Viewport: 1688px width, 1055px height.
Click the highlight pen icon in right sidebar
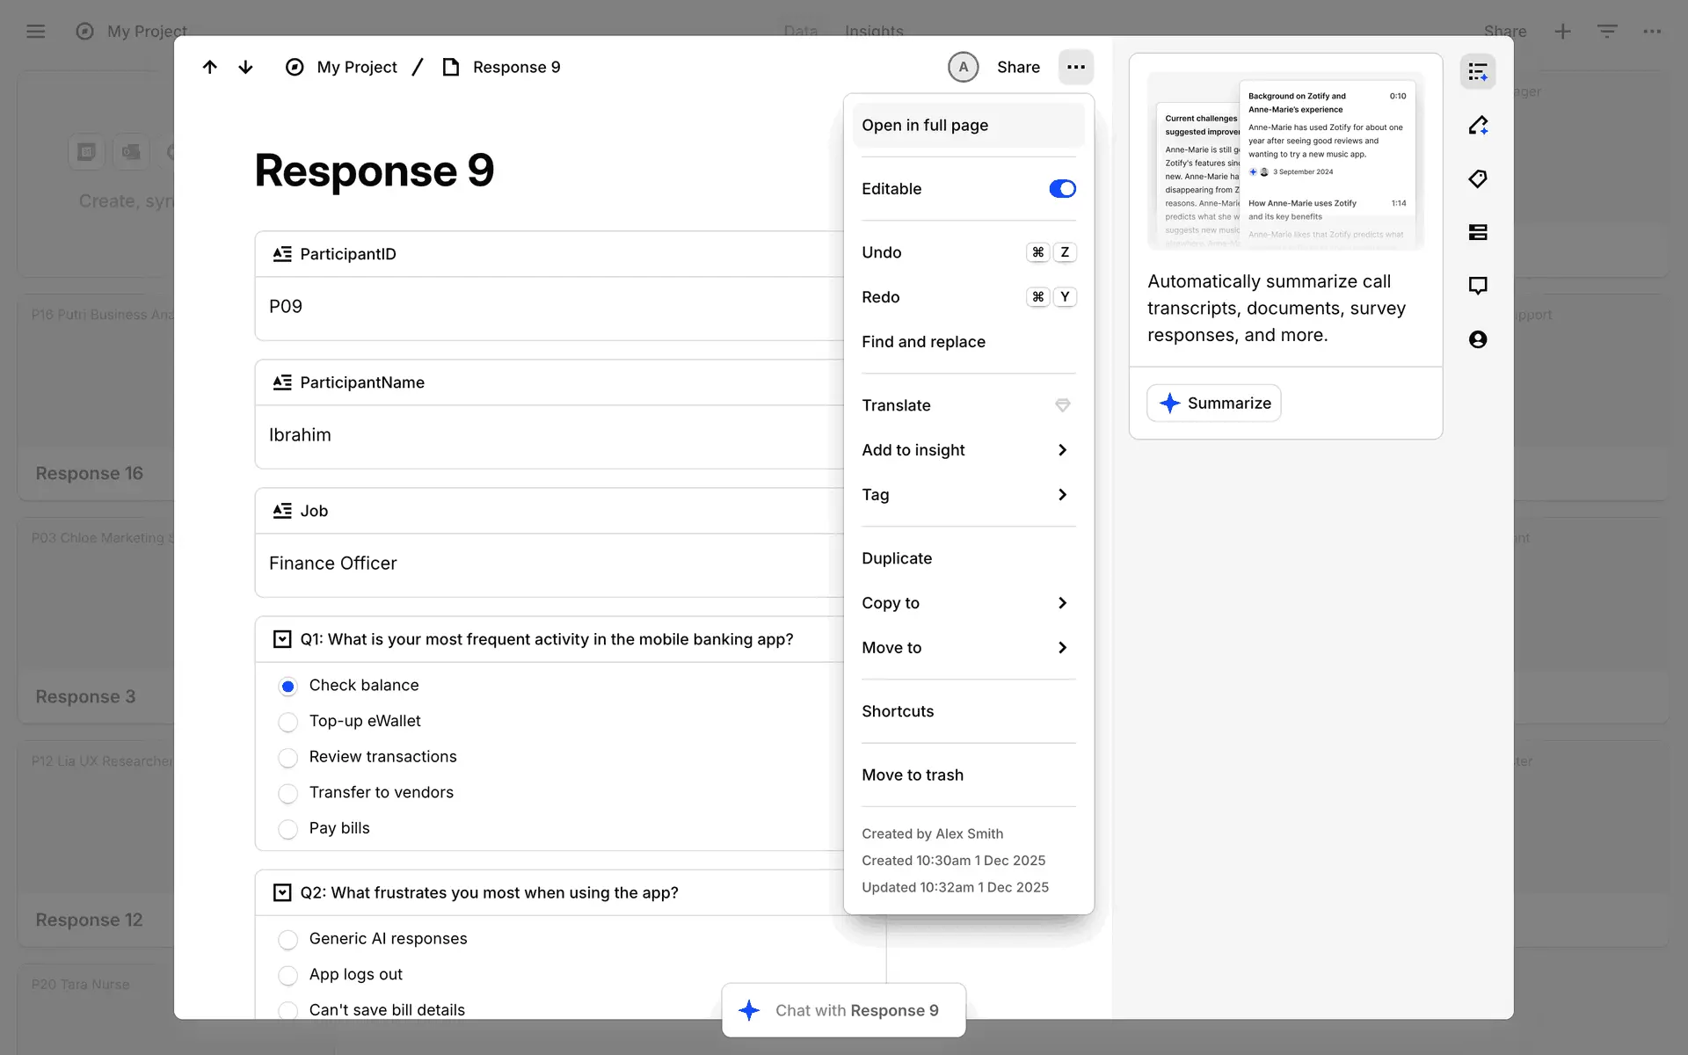[x=1478, y=126]
